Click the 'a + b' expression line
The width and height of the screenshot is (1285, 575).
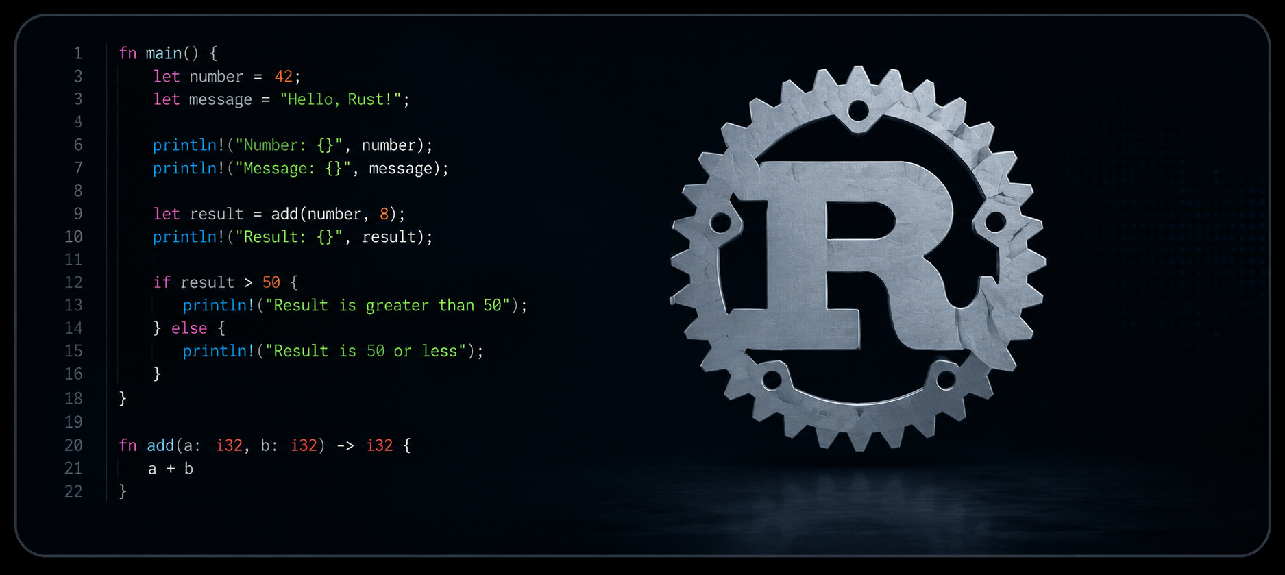(171, 469)
